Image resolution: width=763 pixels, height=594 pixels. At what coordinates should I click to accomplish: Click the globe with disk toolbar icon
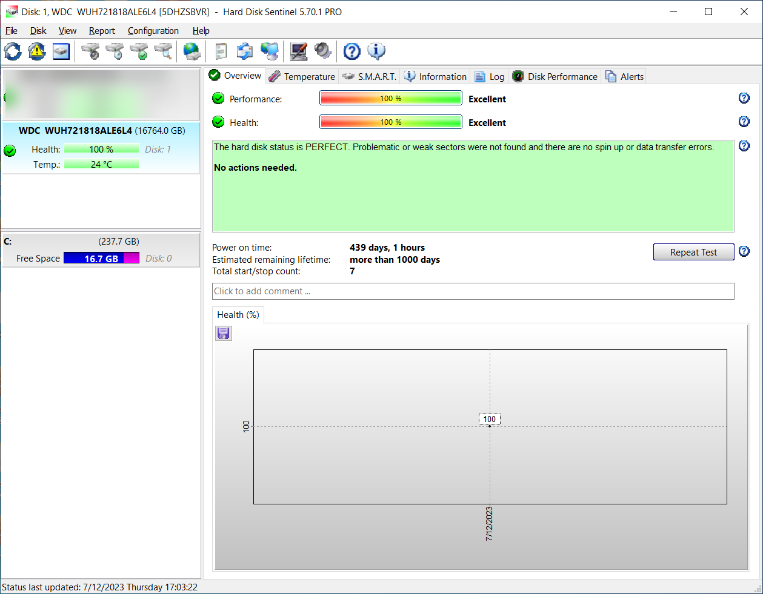coord(192,51)
